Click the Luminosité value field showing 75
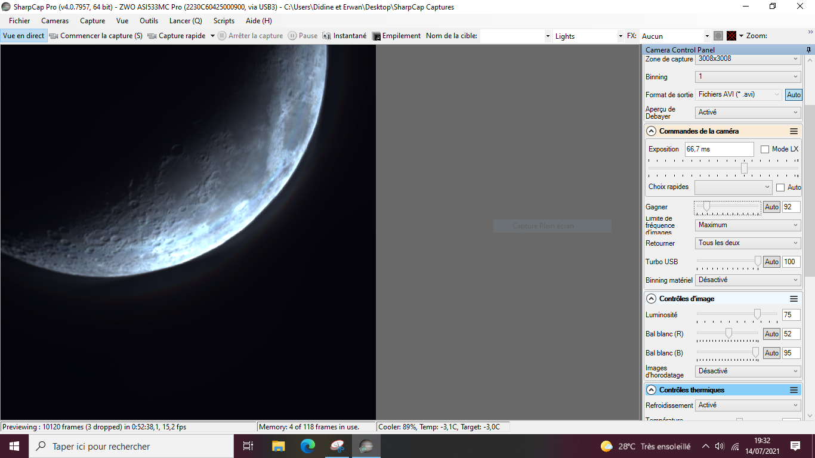 pos(791,315)
